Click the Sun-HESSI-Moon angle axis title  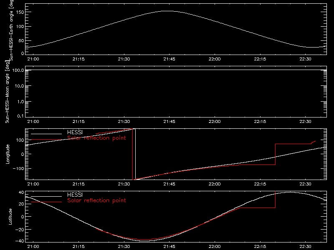tap(7, 92)
